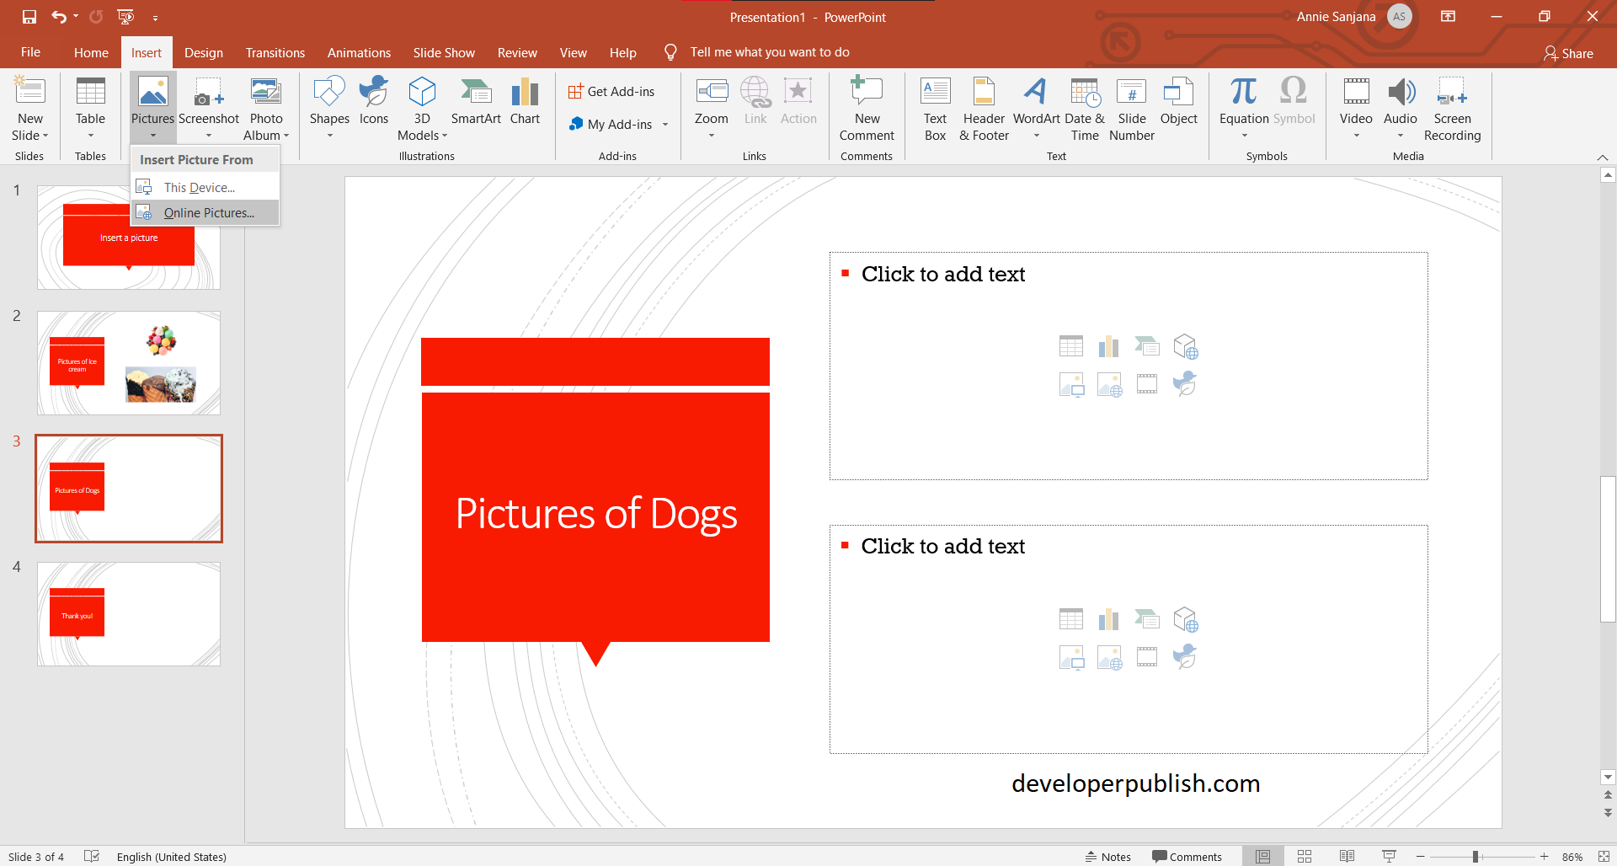
Task: Click the Annie Sanjana account name
Action: 1336,17
